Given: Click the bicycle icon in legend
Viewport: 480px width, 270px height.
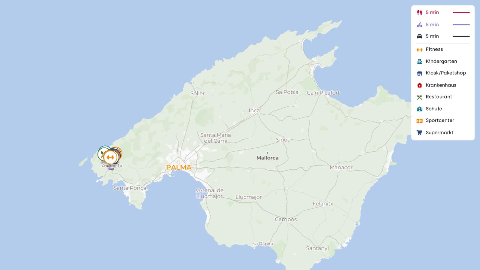Looking at the screenshot, I should click(x=419, y=25).
